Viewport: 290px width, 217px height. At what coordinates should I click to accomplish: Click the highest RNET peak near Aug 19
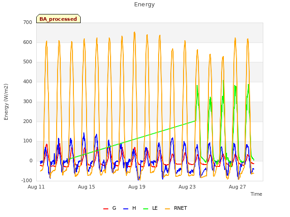pos(135,32)
